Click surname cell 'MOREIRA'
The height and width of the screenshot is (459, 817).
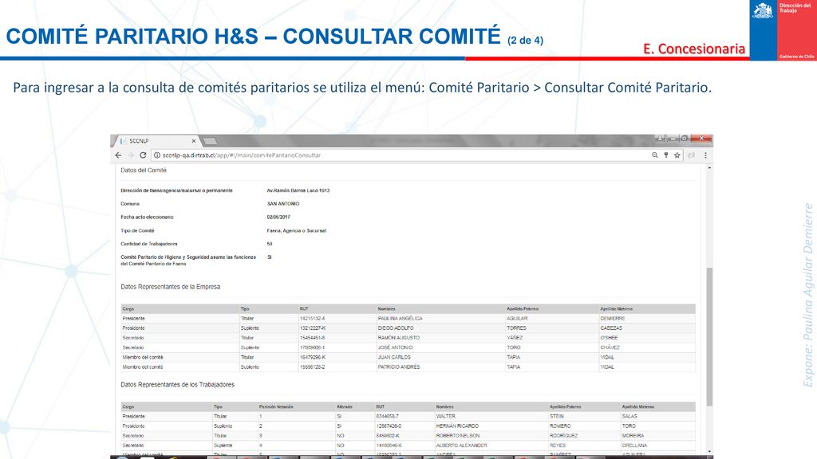pos(633,436)
